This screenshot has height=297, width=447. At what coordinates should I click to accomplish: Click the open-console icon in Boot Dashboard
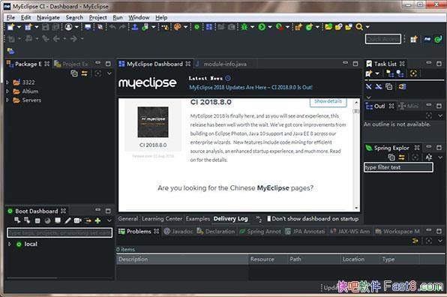coord(58,220)
